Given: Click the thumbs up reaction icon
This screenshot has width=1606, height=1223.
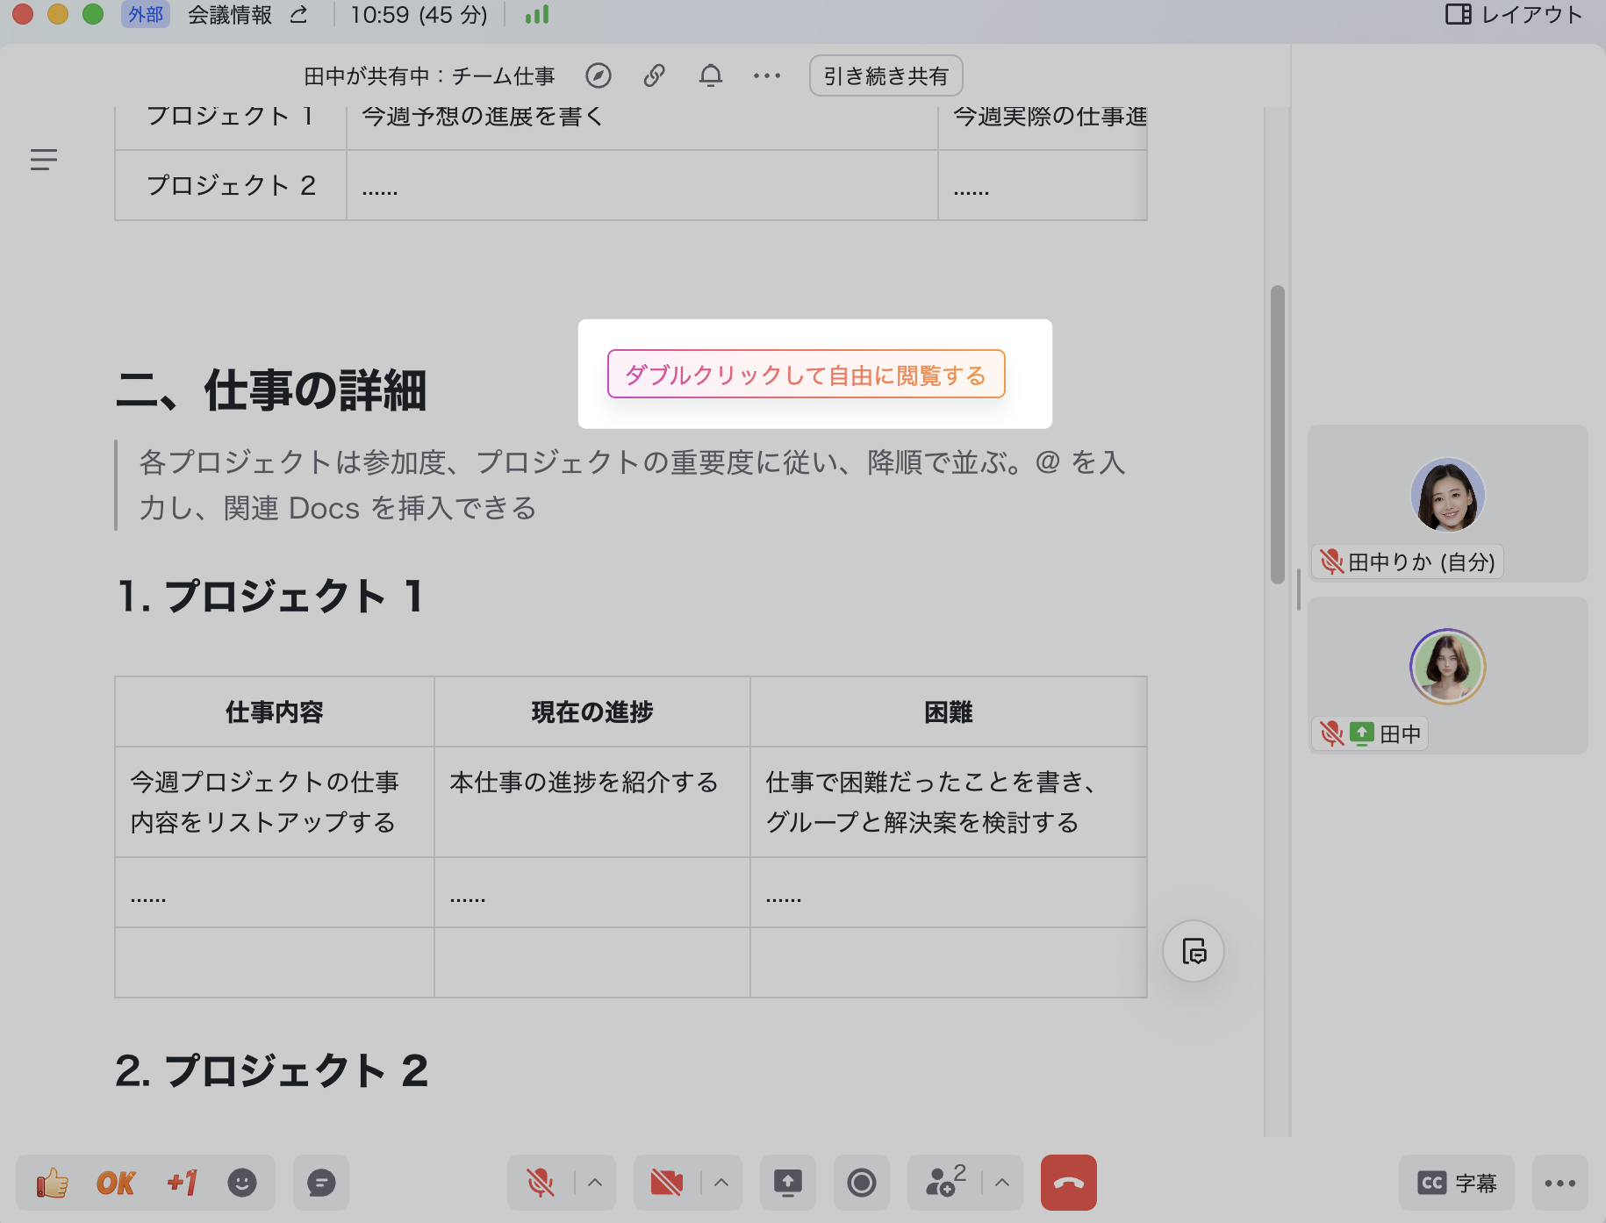Looking at the screenshot, I should coord(53,1183).
